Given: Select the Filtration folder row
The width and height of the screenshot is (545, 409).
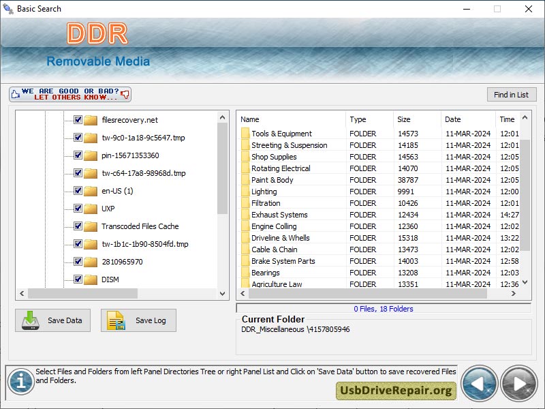Looking at the screenshot, I should tap(379, 203).
